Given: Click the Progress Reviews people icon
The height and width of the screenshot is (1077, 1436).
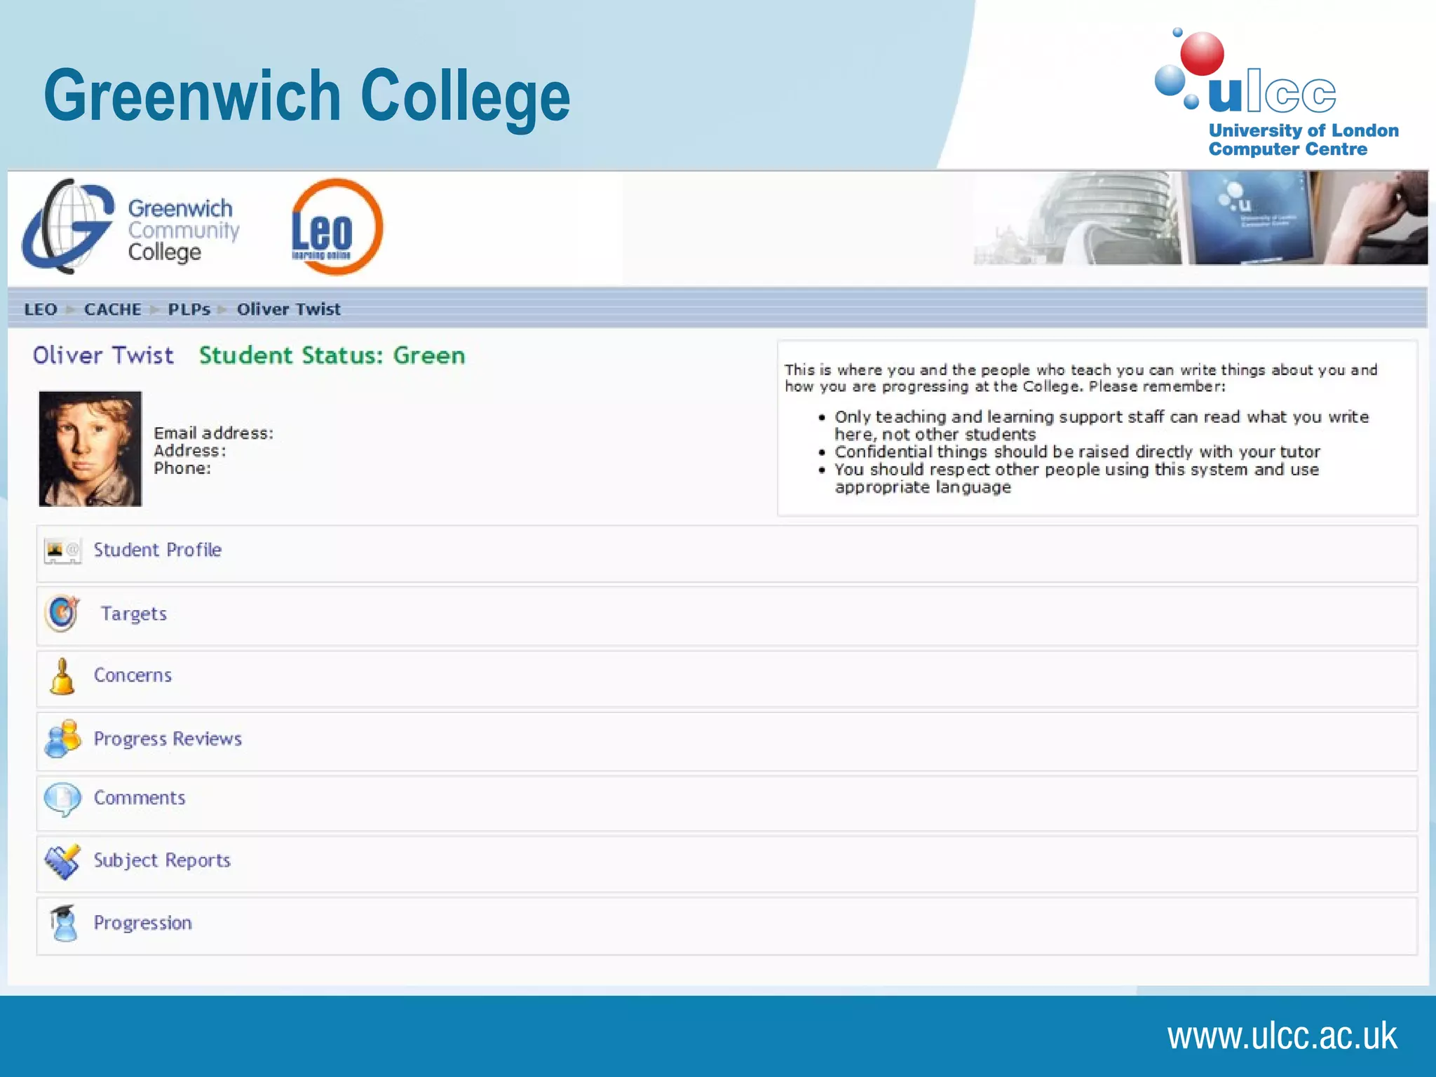Looking at the screenshot, I should 62,738.
